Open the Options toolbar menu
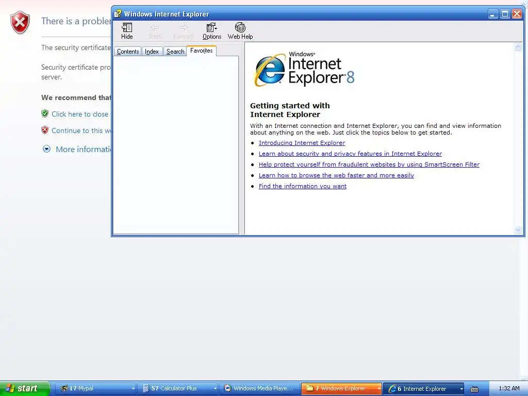Screen dimensions: 528x396 [x=212, y=31]
